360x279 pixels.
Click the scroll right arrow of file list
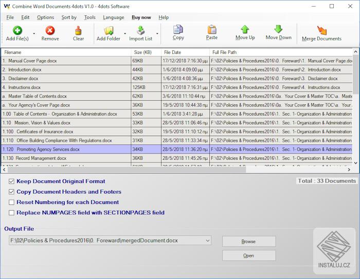coord(349,170)
